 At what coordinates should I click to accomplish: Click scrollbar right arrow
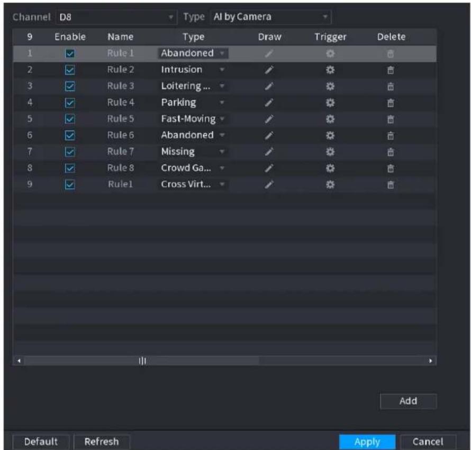[x=430, y=361]
